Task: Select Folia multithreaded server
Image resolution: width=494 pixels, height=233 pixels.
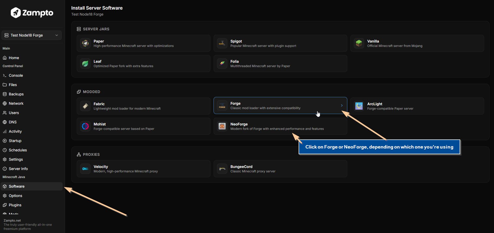Action: pos(280,63)
